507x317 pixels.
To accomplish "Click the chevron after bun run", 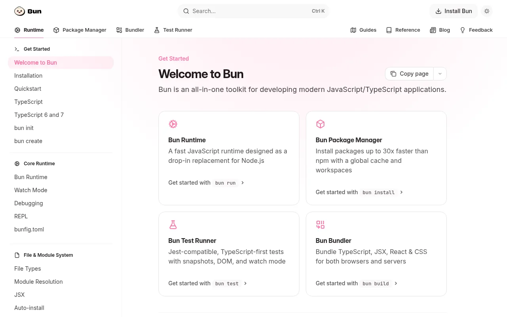I will point(243,183).
